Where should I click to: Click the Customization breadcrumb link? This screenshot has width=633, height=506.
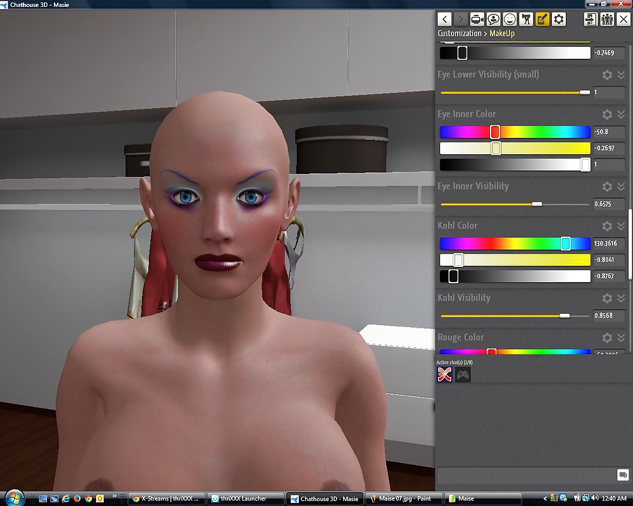pyautogui.click(x=460, y=34)
